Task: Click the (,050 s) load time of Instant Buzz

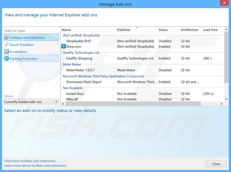Action: click(208, 93)
